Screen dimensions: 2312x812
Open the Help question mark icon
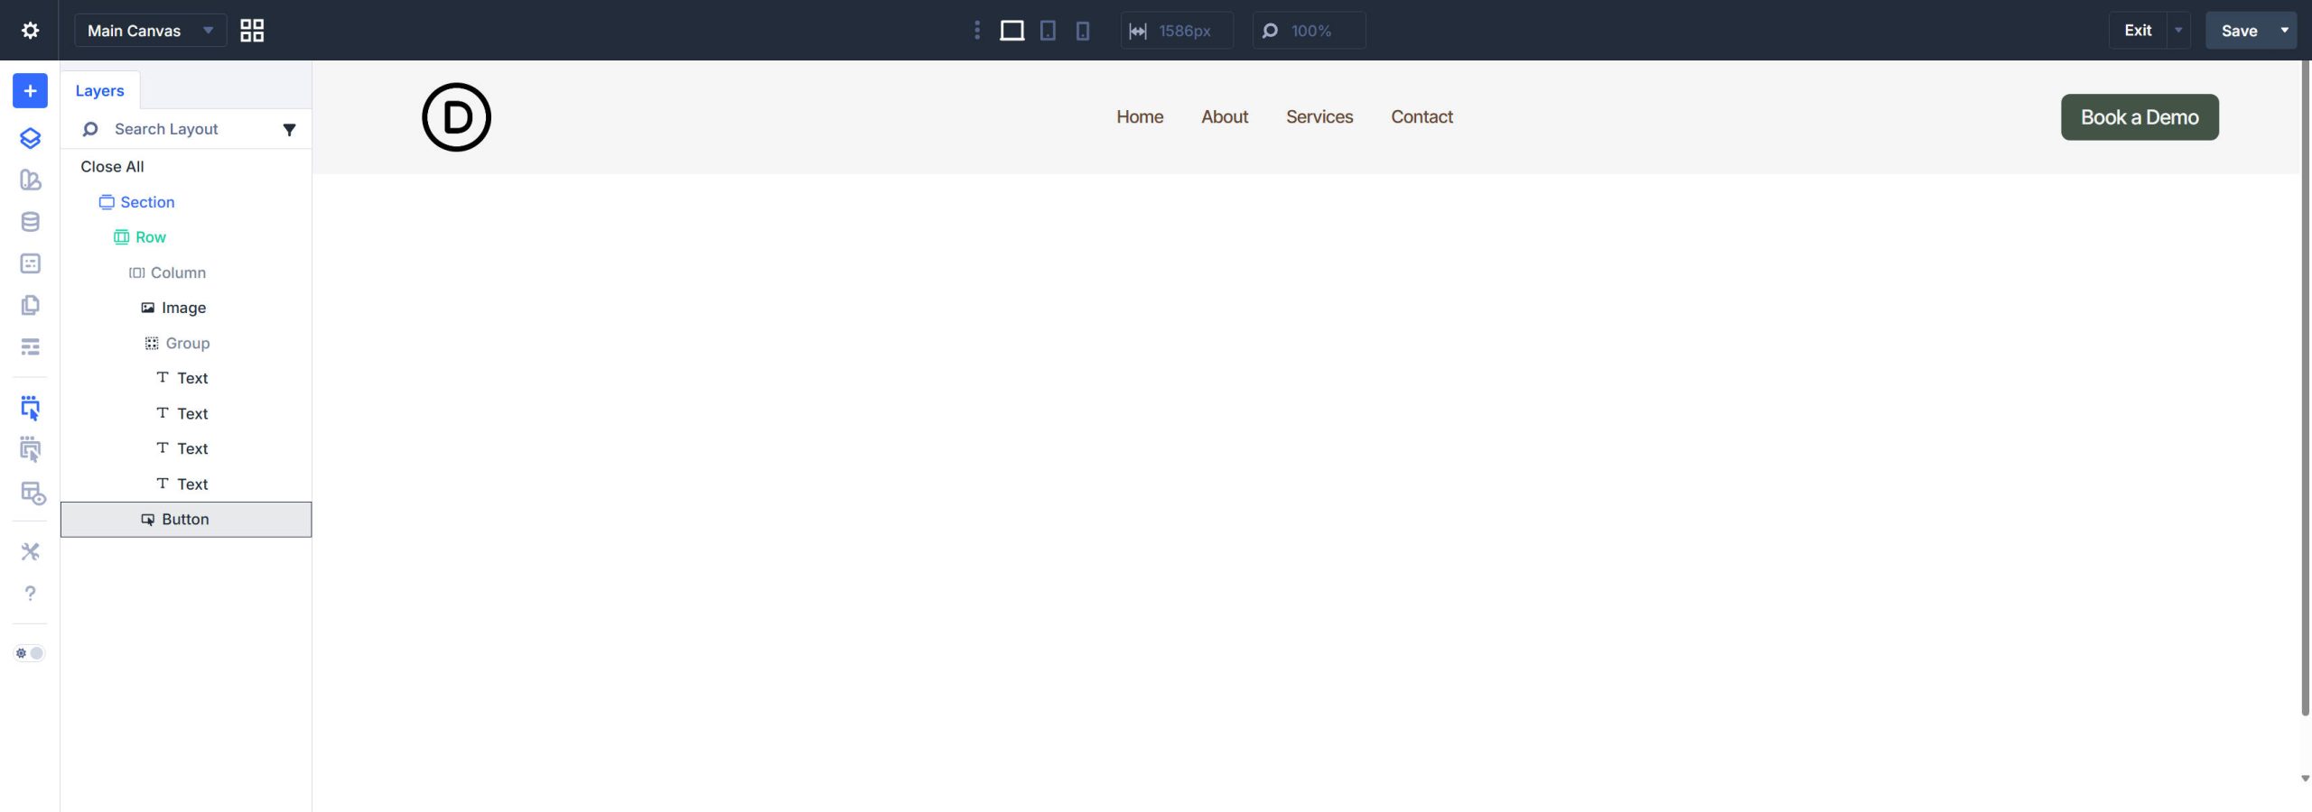(x=30, y=594)
